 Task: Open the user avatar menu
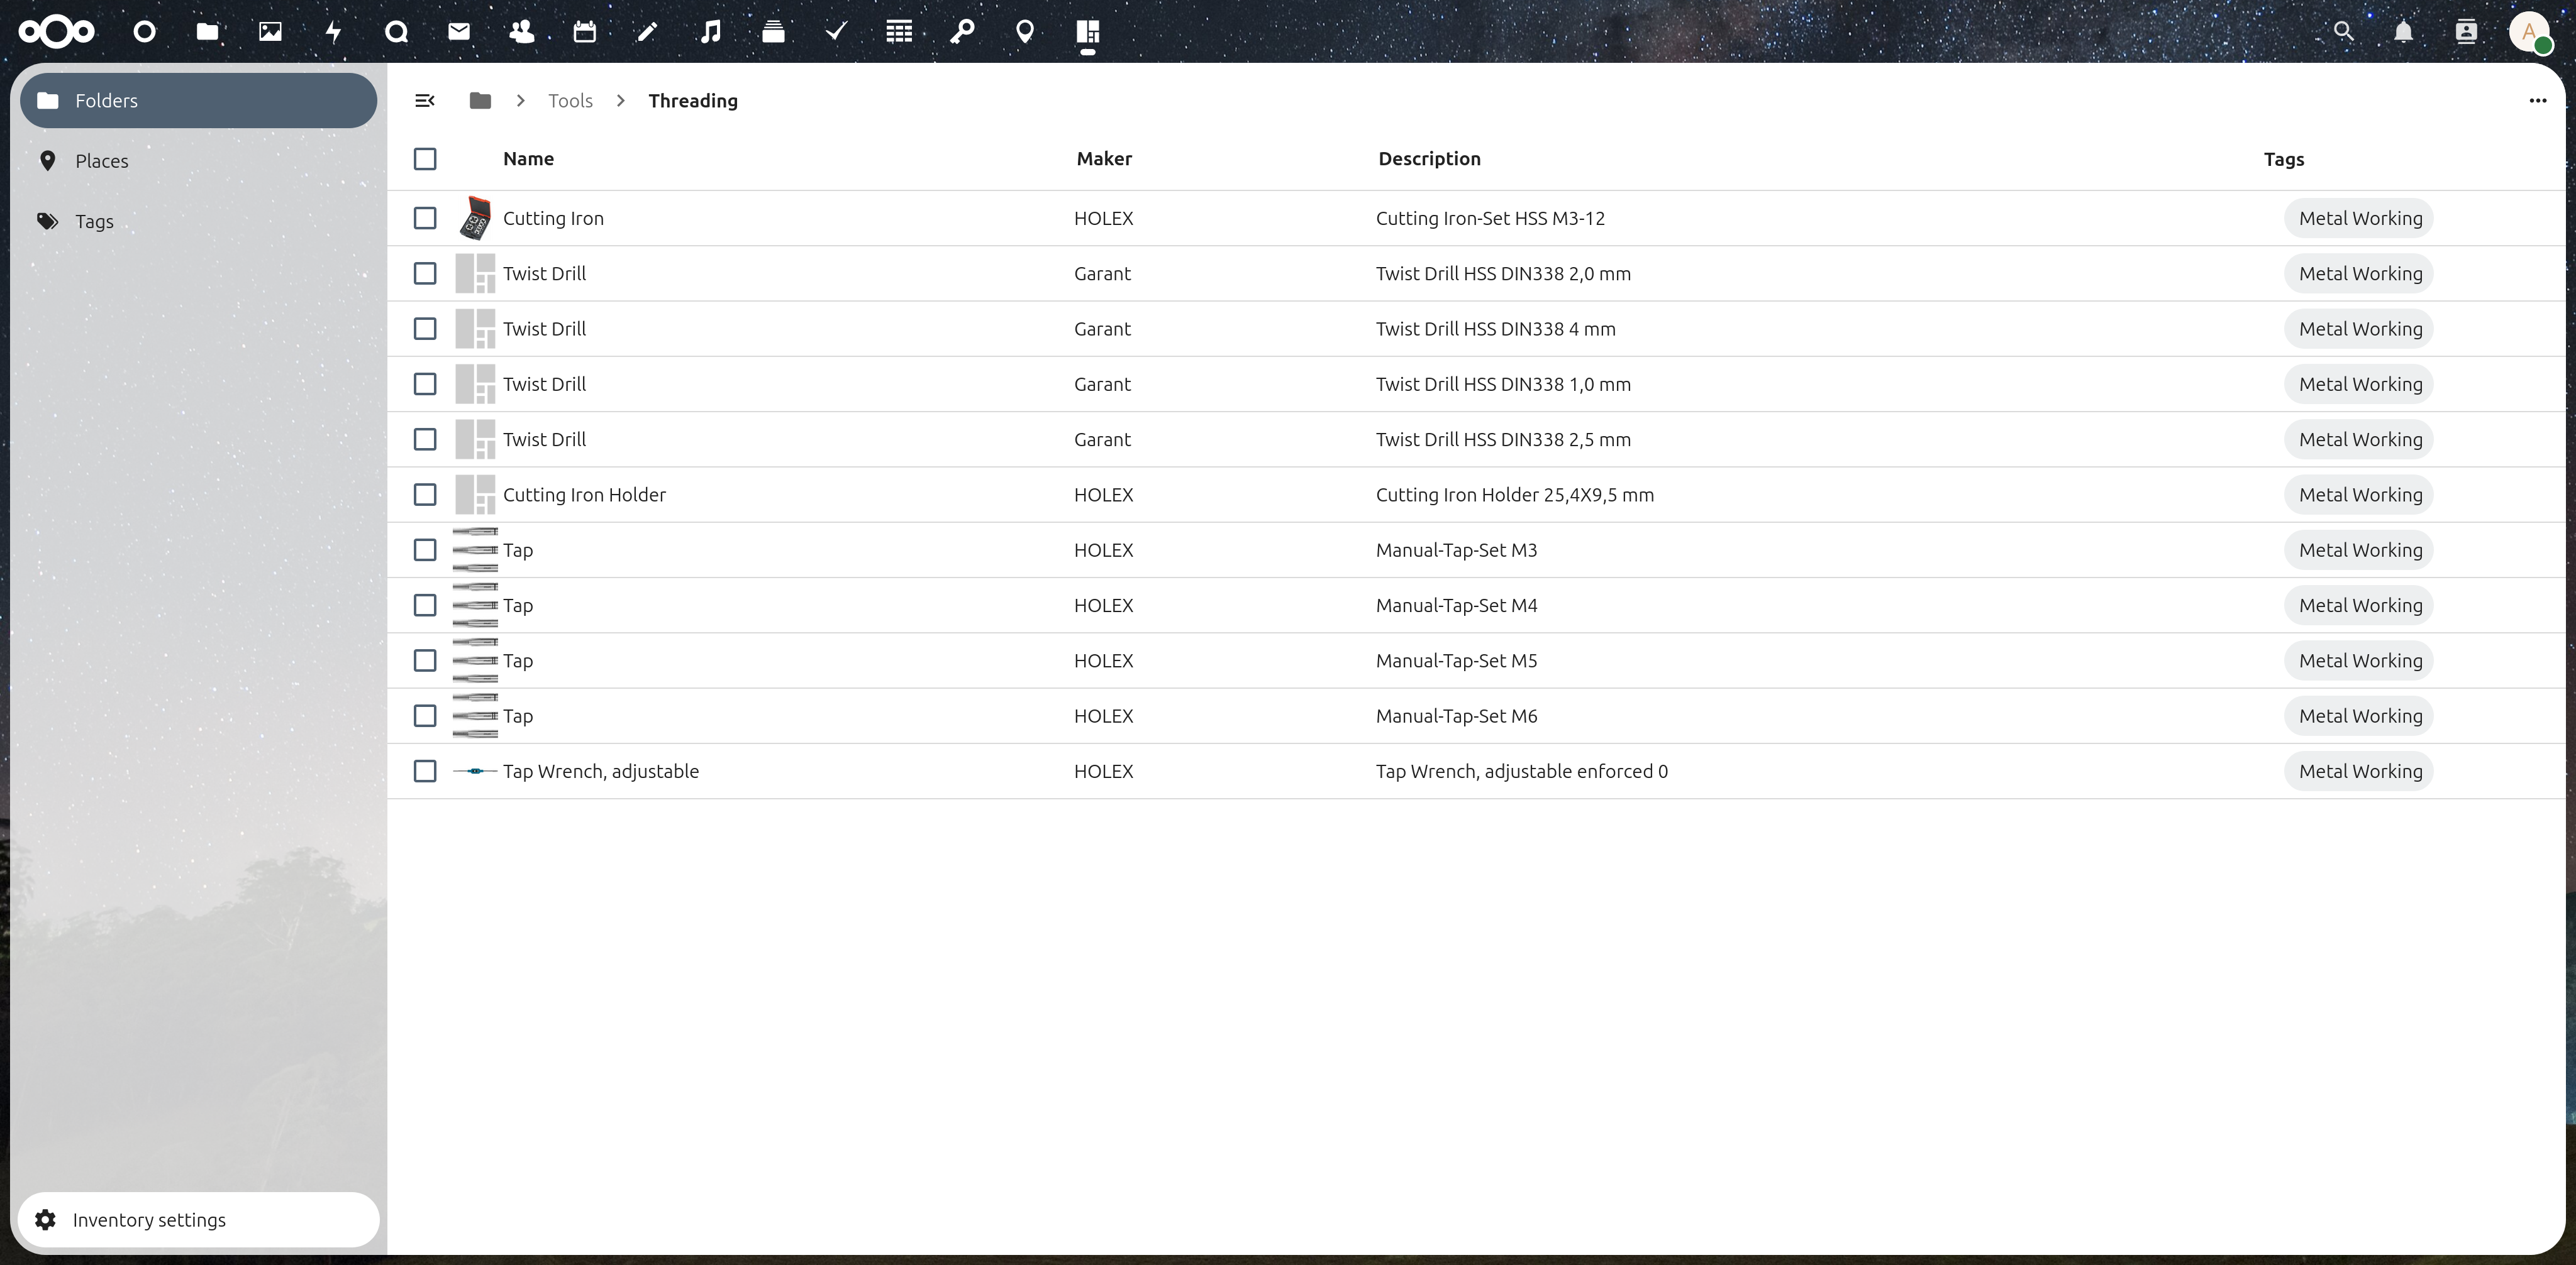pos(2529,32)
